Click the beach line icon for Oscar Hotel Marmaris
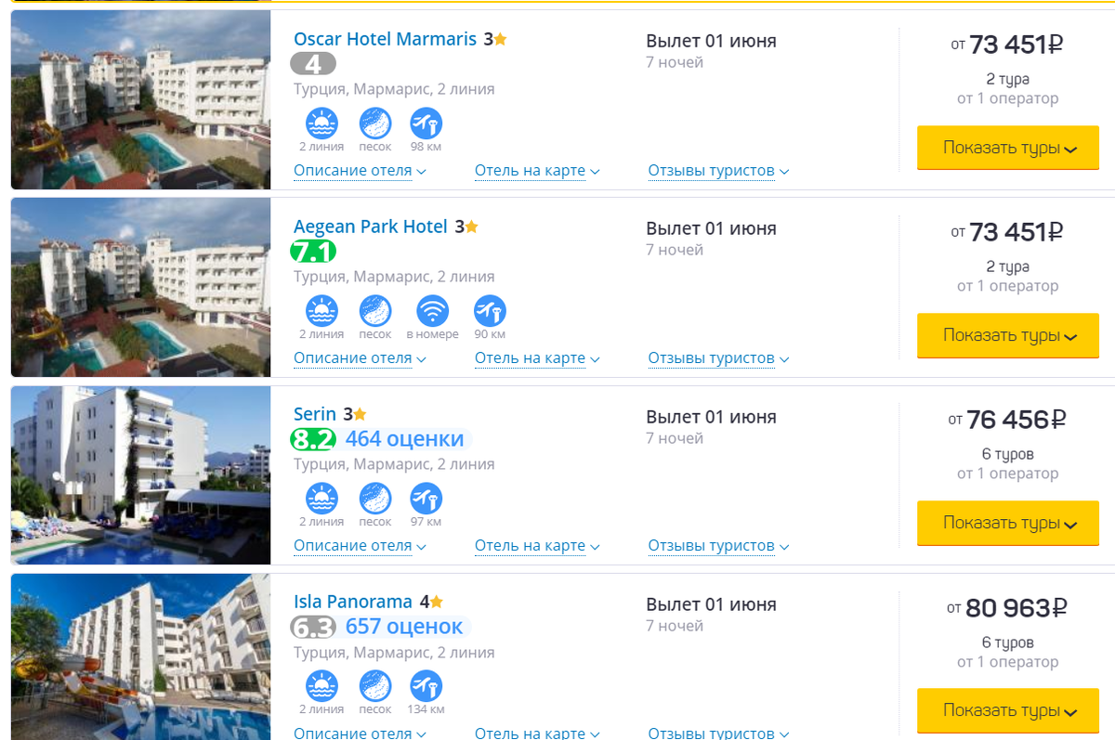 pyautogui.click(x=321, y=123)
